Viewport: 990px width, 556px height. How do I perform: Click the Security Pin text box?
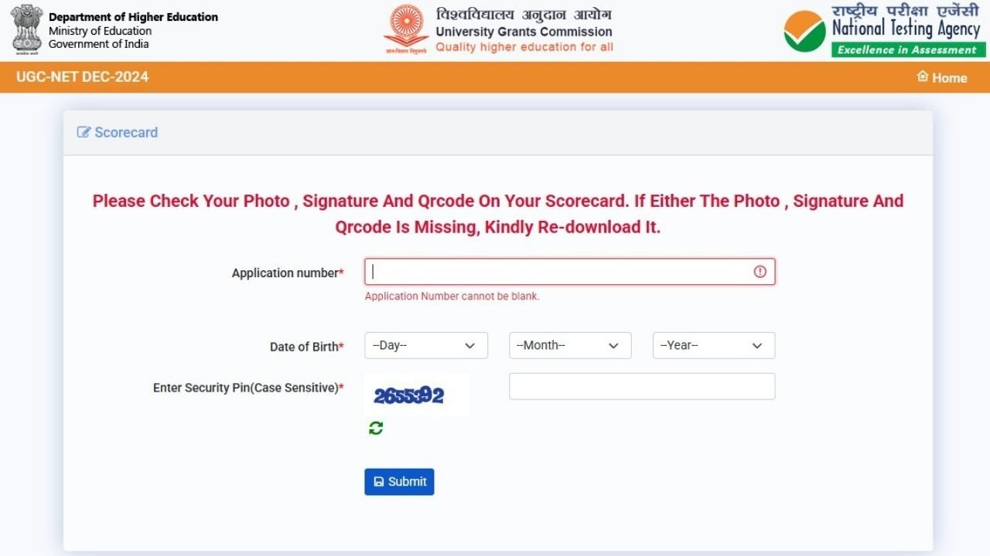pos(641,386)
